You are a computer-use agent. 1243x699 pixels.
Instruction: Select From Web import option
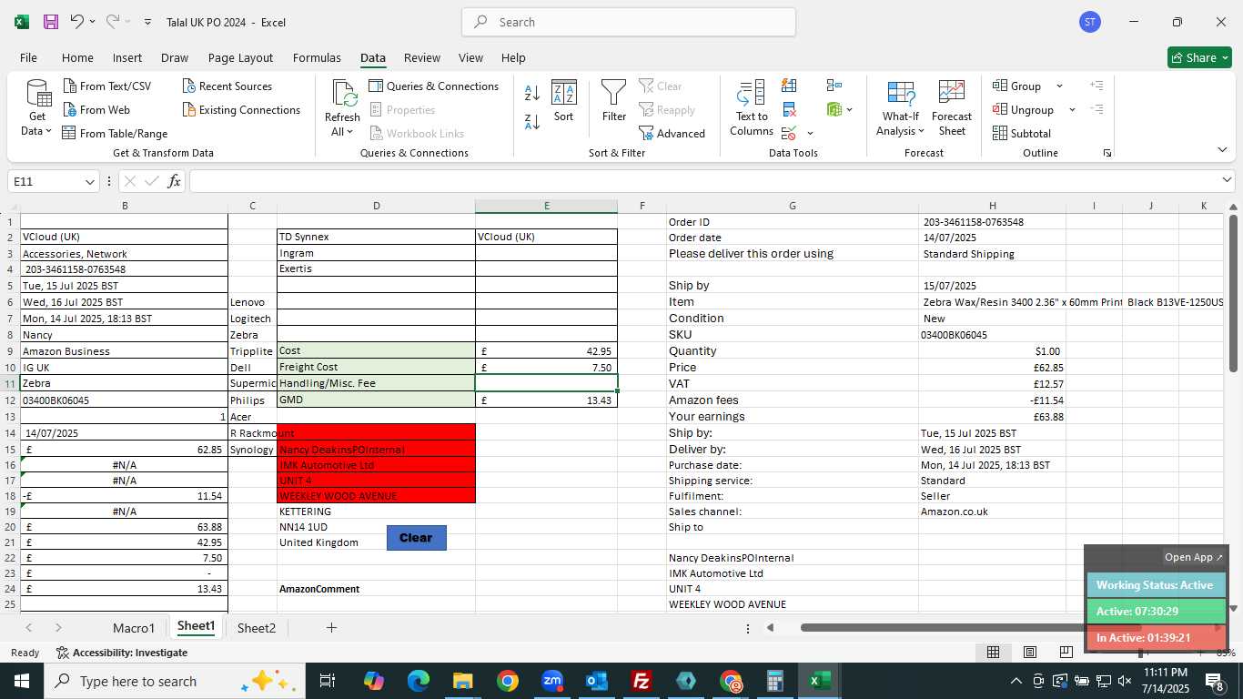[96, 110]
